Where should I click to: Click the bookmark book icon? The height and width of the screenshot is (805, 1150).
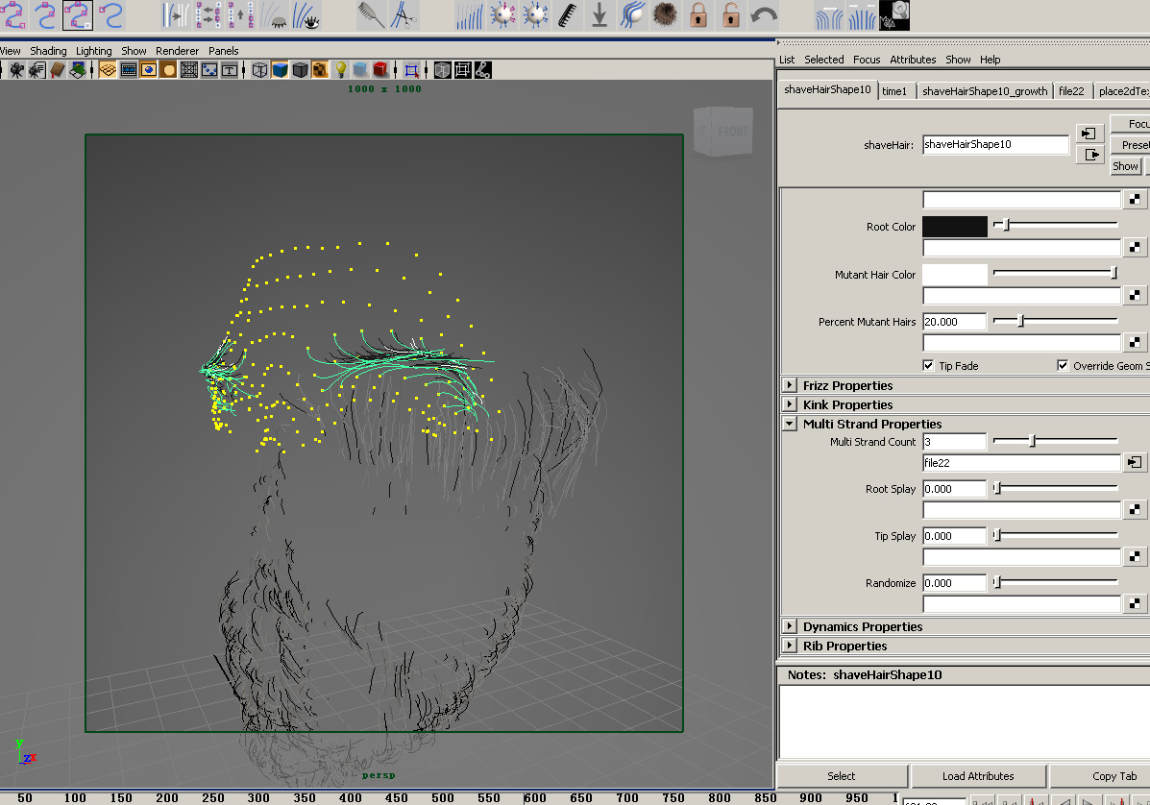58,70
